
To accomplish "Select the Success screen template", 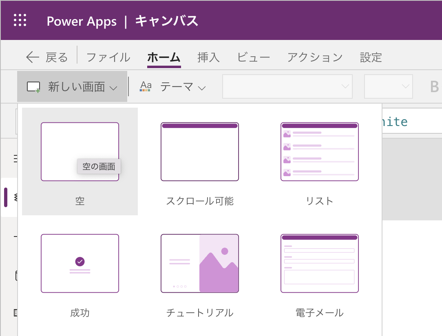I will point(80,263).
